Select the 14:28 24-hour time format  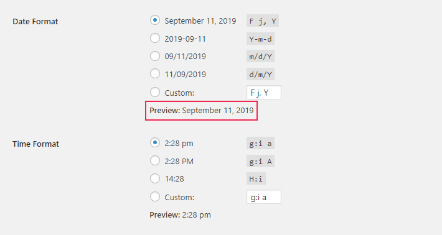click(155, 178)
